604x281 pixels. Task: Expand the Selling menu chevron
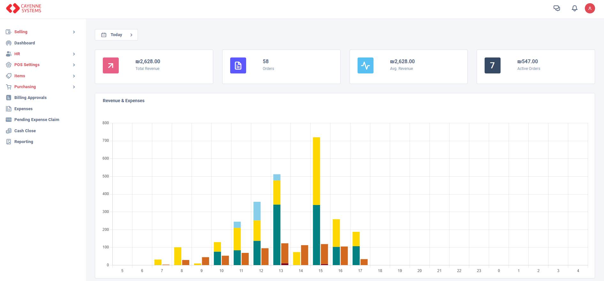tap(74, 32)
